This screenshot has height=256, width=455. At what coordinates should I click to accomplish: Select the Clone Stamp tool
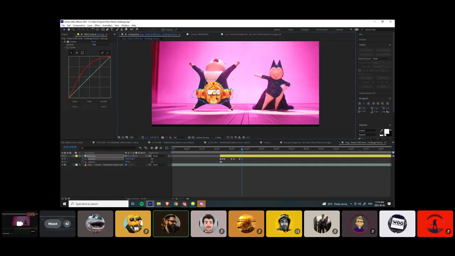coord(122,30)
